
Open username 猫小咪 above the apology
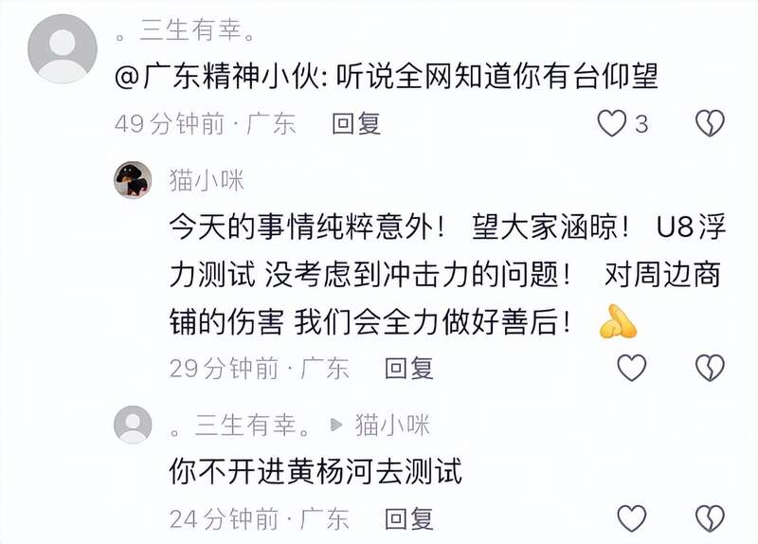[207, 180]
